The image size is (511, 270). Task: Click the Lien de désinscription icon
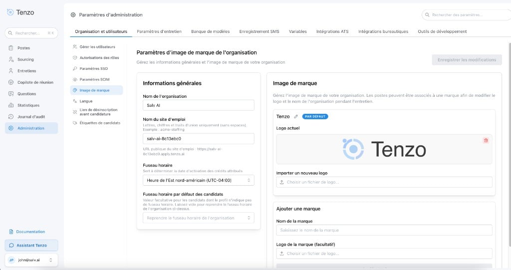pos(75,112)
